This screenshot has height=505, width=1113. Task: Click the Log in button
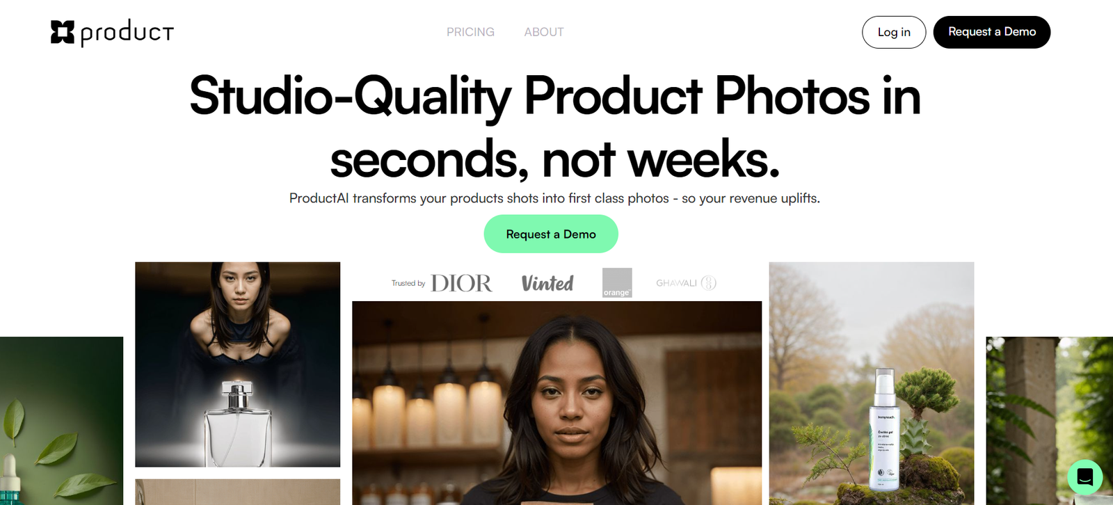(894, 32)
